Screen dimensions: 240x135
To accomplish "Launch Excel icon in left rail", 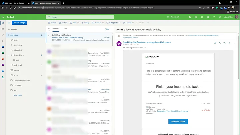I will tap(3, 53).
